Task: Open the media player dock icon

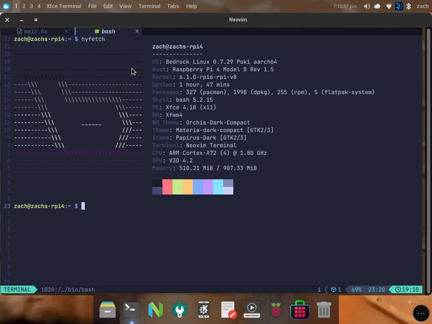Action: (x=252, y=309)
